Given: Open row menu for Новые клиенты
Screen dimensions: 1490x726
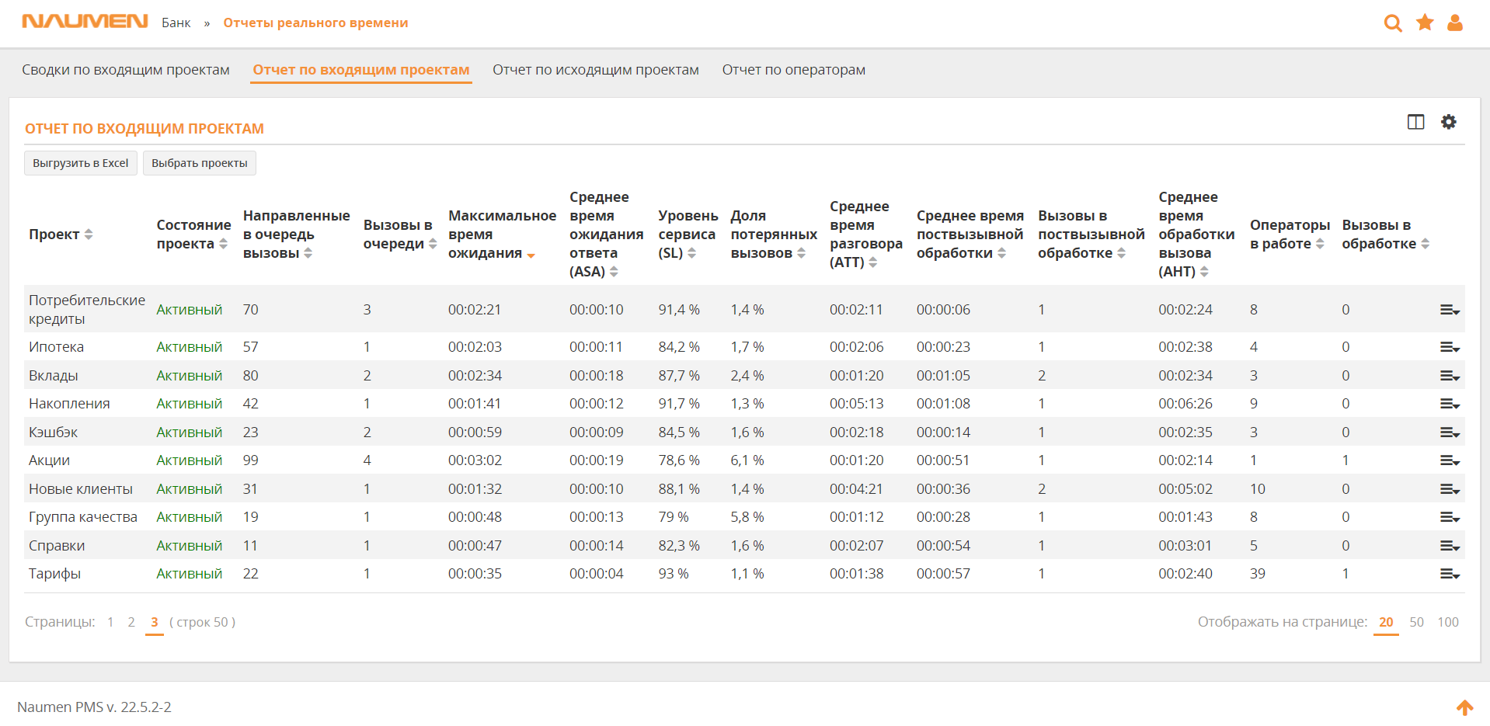Looking at the screenshot, I should pos(1450,489).
